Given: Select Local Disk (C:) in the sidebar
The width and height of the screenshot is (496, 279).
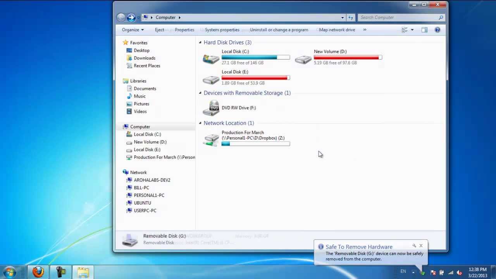Looking at the screenshot, I should pyautogui.click(x=147, y=134).
